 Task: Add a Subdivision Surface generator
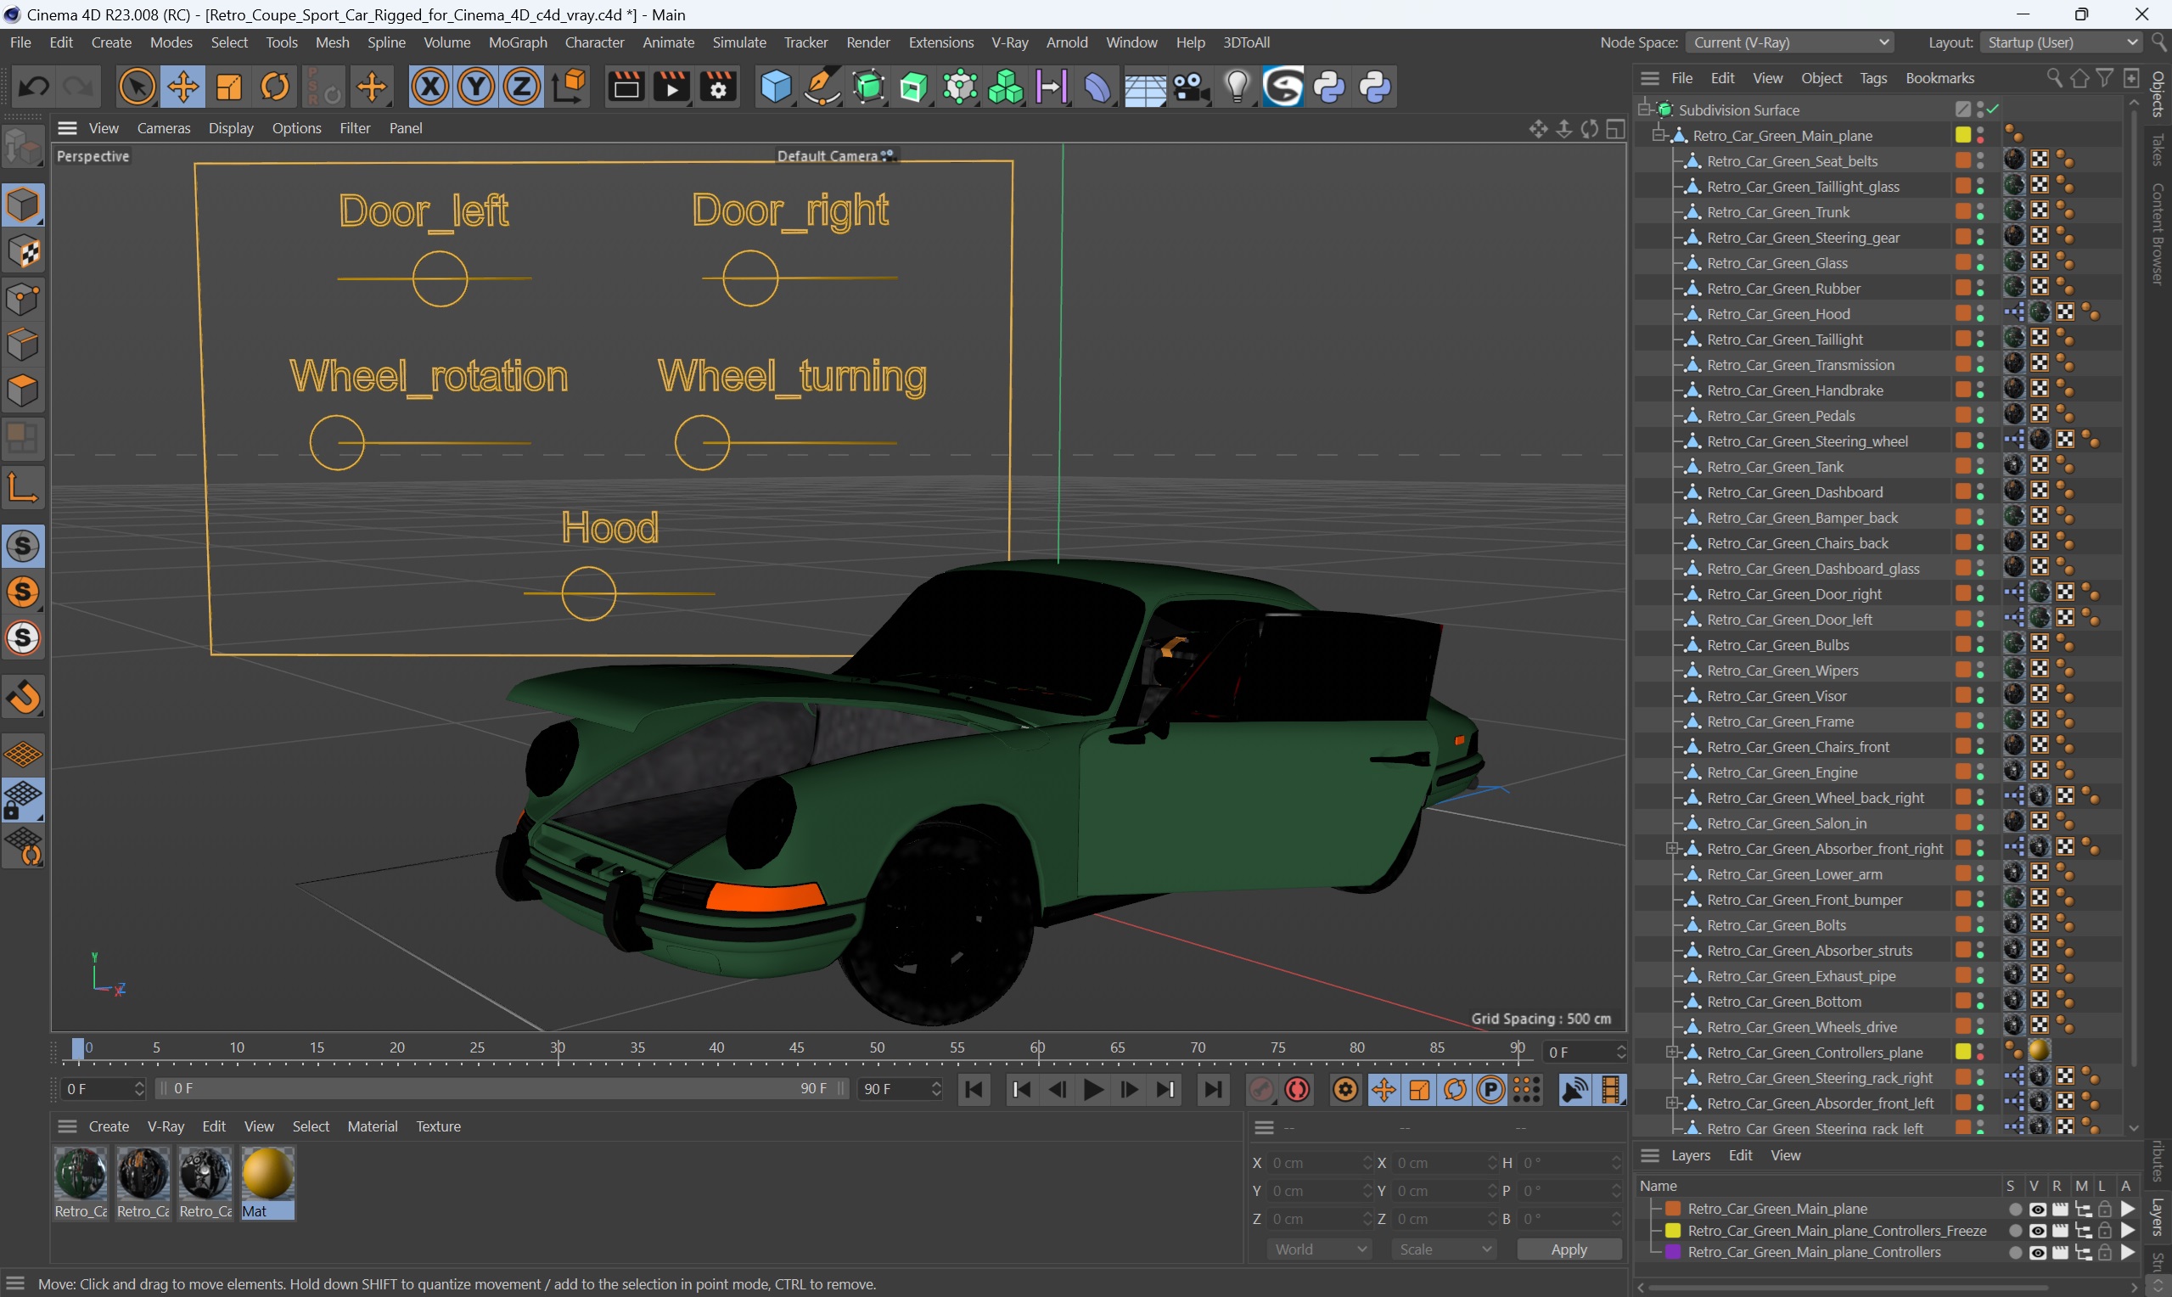point(868,87)
